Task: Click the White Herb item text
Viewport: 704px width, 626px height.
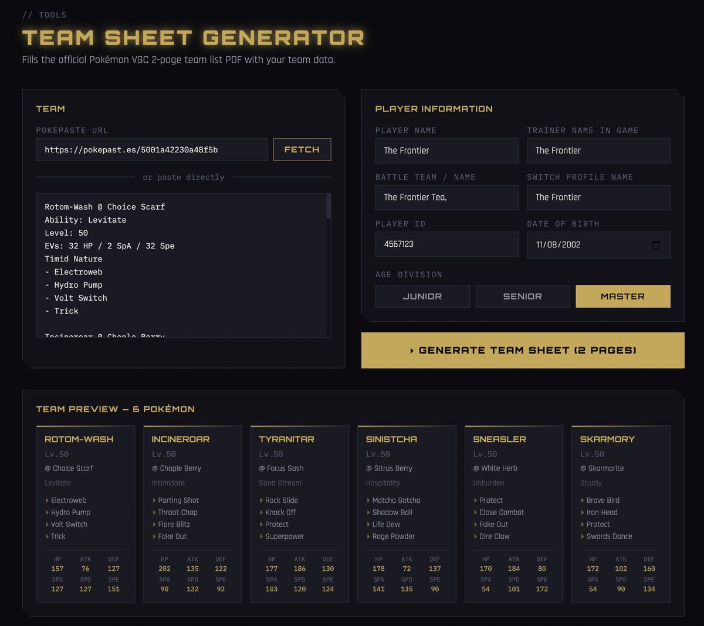Action: [495, 468]
